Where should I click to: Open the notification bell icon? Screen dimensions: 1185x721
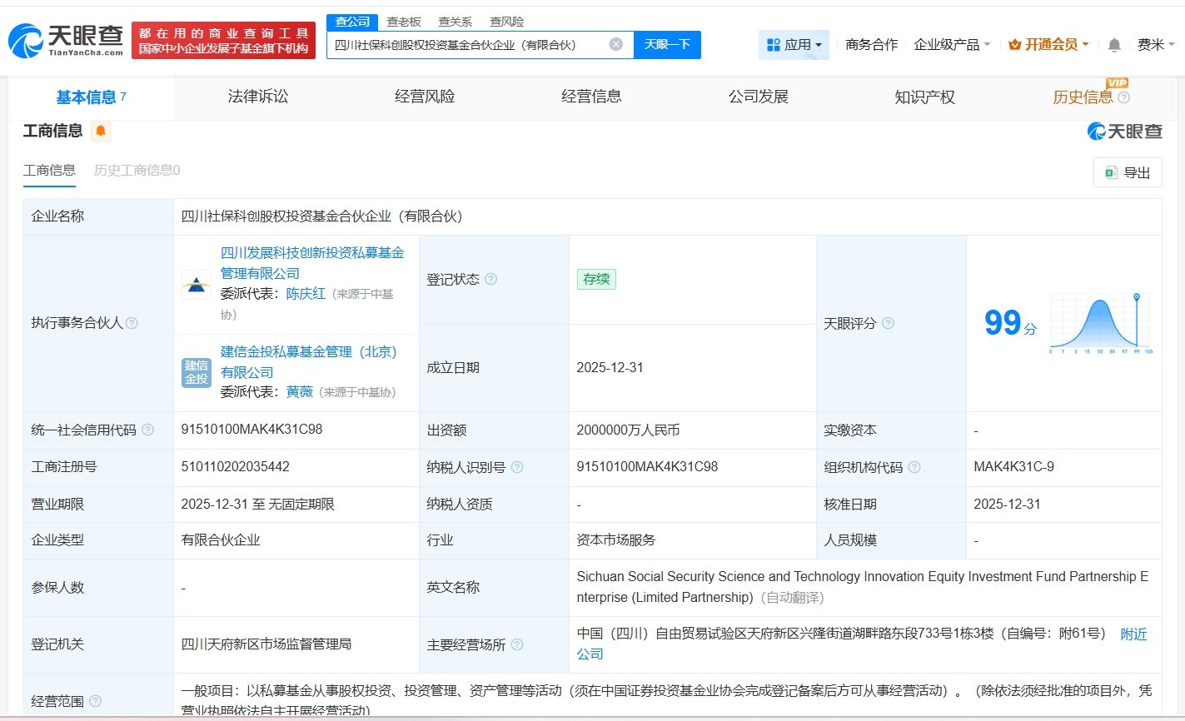click(x=1113, y=44)
